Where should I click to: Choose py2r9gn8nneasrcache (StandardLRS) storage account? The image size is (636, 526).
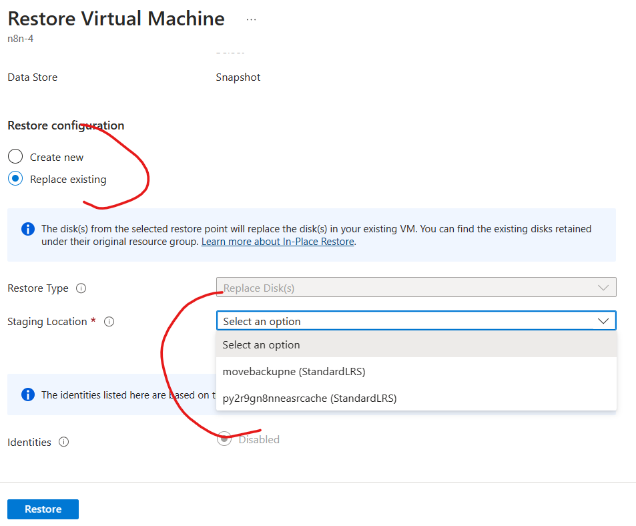pyautogui.click(x=310, y=398)
